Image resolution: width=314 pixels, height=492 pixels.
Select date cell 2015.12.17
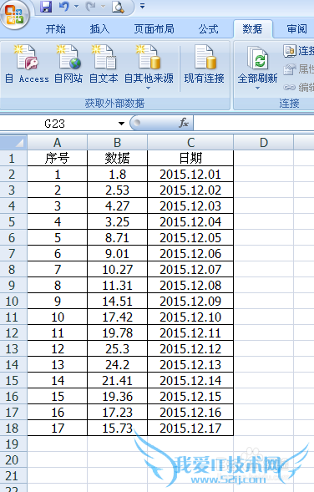(190, 428)
